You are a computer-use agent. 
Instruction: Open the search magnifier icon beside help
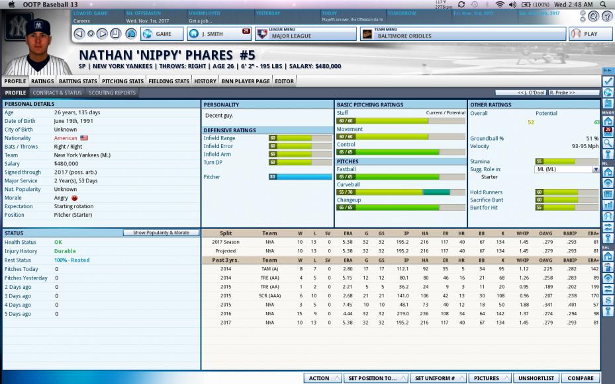click(593, 16)
